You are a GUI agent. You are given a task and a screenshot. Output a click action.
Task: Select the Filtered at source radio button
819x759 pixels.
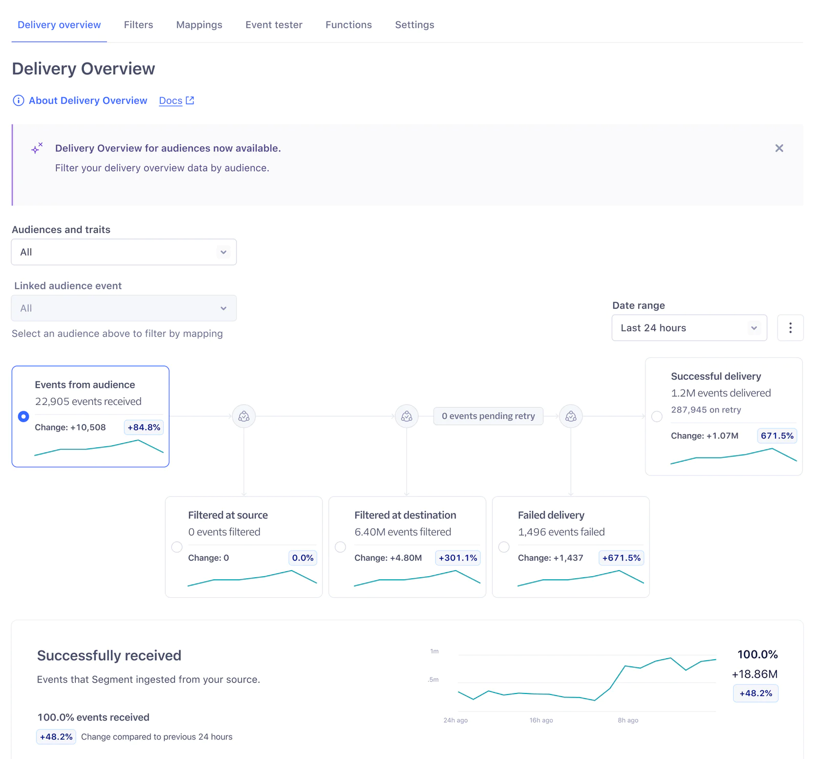tap(177, 547)
